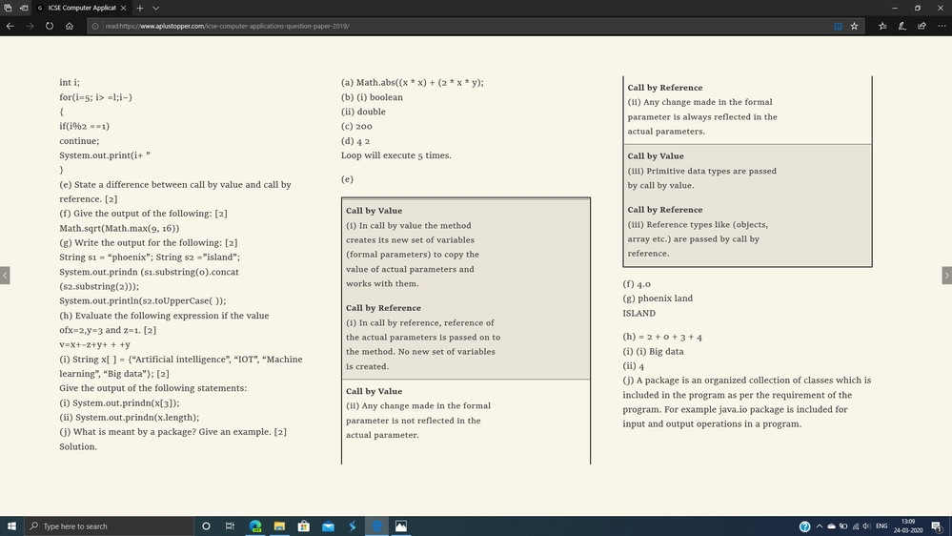Screen dimensions: 952x536
Task: Add this page to favorites with the star
Action: pyautogui.click(x=854, y=26)
